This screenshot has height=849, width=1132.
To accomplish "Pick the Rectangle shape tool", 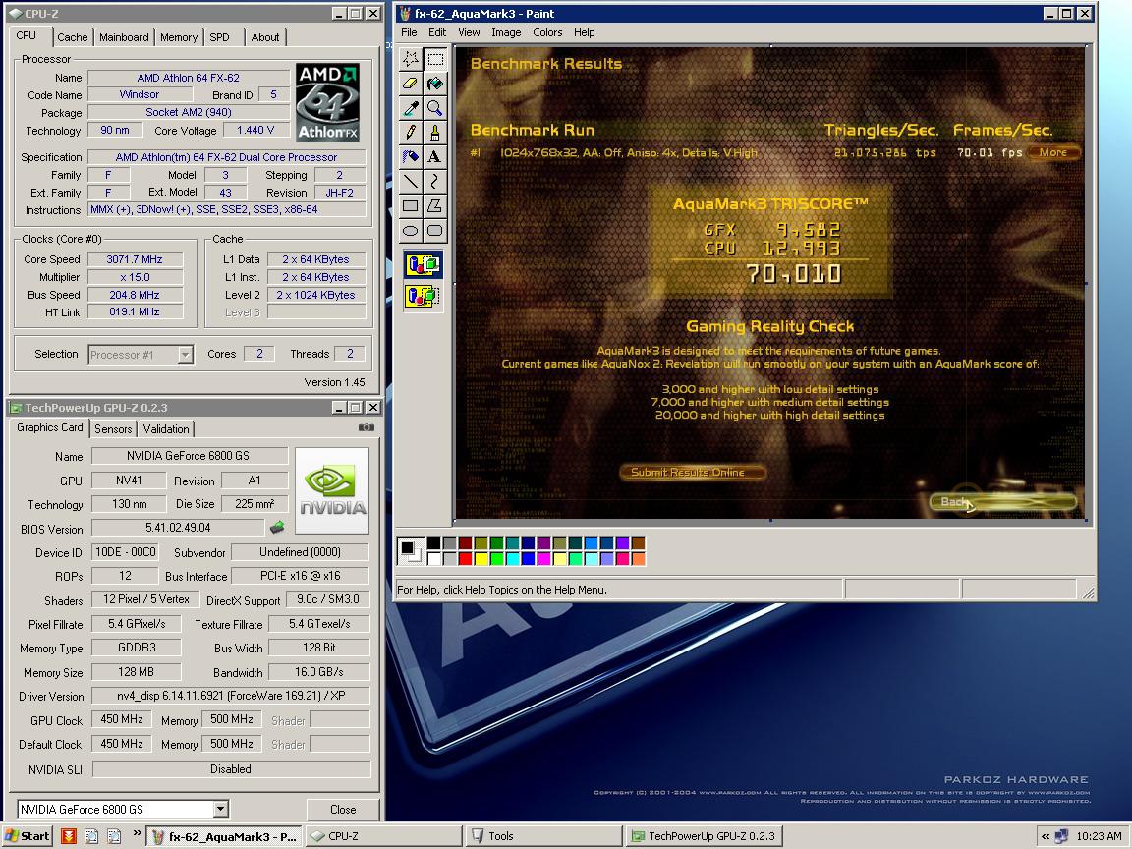I will [x=411, y=205].
